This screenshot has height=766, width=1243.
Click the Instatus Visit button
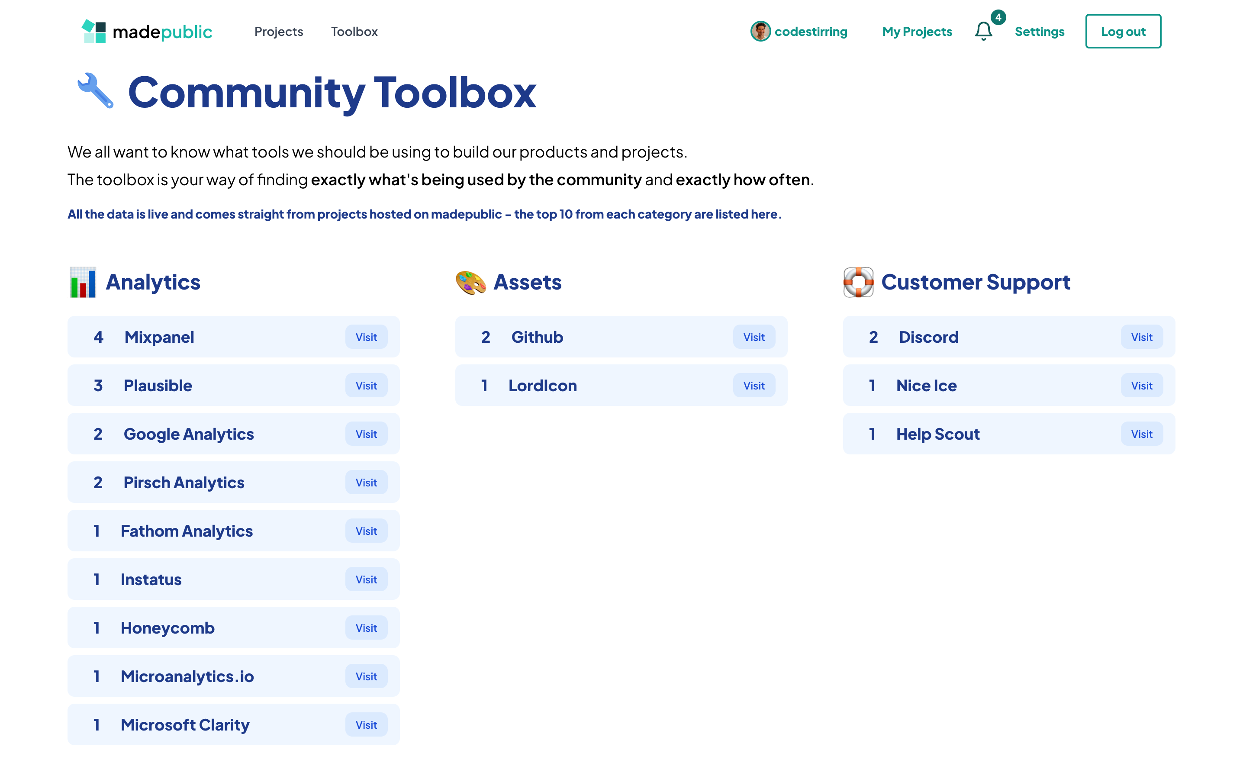pyautogui.click(x=366, y=579)
